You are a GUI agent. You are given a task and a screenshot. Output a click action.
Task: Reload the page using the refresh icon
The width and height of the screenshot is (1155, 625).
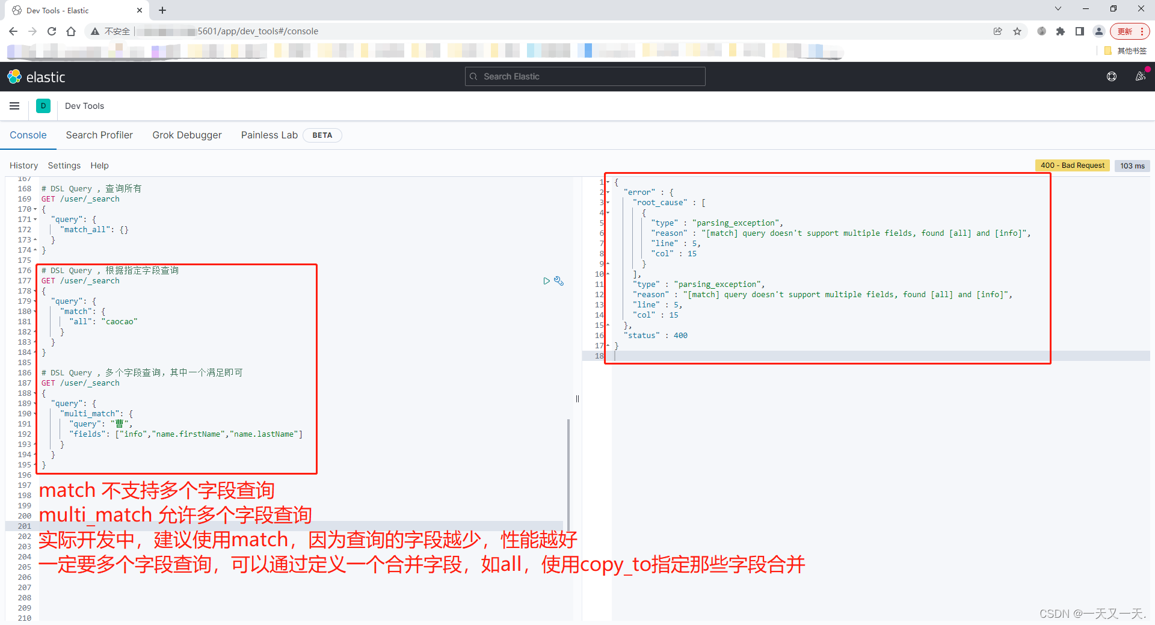(x=52, y=31)
